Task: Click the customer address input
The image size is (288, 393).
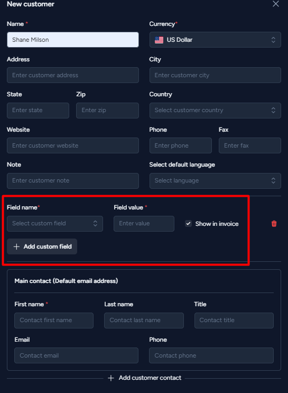Action: point(73,75)
